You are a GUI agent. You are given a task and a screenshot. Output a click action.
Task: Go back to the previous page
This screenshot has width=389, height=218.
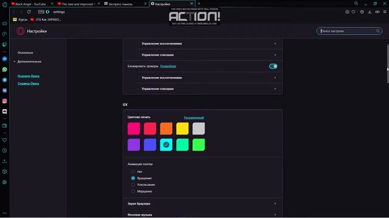coord(13,12)
